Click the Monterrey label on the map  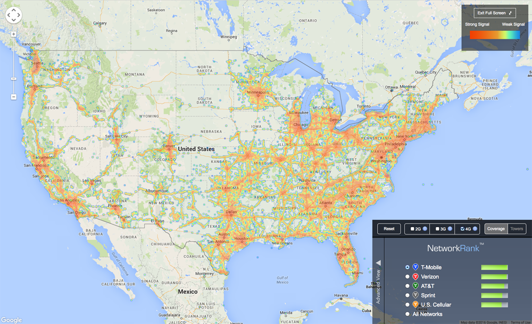205,273
